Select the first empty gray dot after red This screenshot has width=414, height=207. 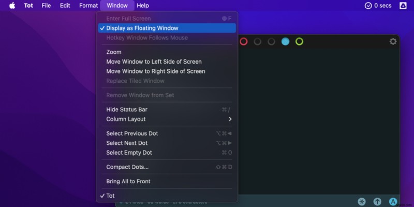pos(257,41)
